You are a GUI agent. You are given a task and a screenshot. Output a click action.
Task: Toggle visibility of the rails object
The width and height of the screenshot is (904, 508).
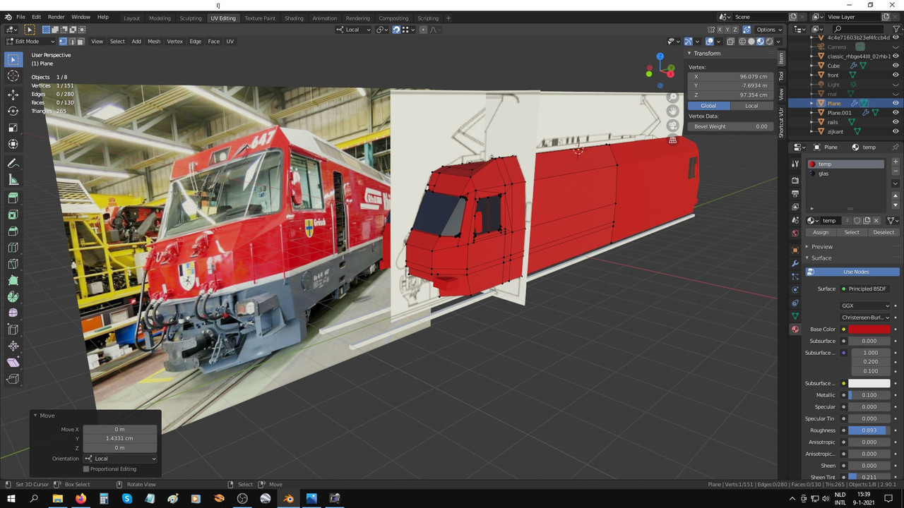[x=896, y=122]
